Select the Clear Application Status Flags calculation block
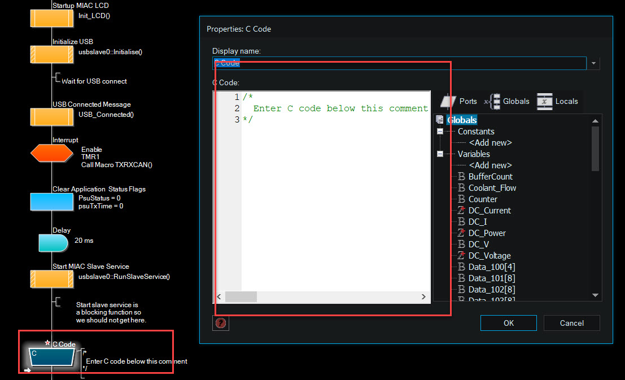Viewport: 625px width, 380px height. click(52, 202)
